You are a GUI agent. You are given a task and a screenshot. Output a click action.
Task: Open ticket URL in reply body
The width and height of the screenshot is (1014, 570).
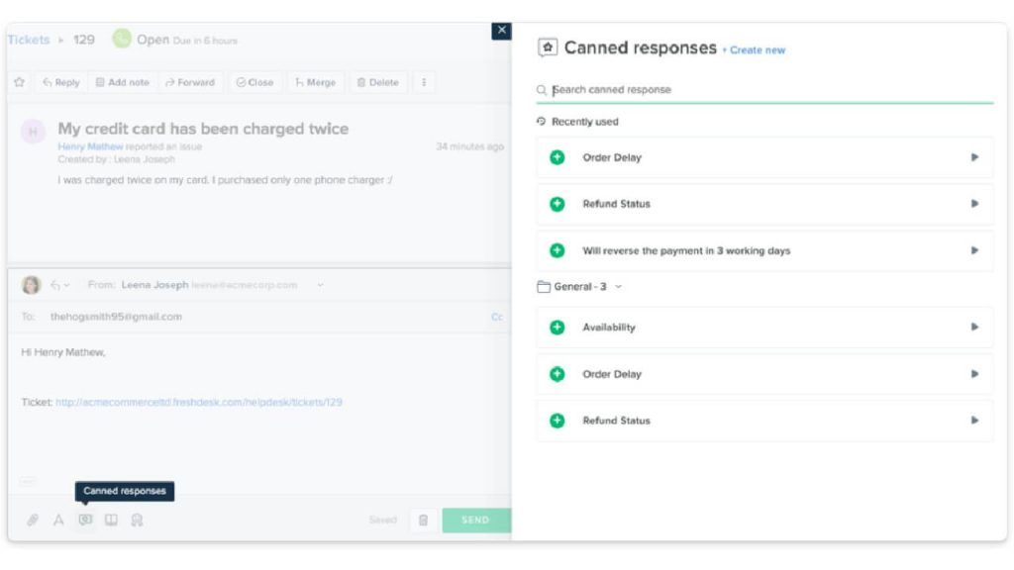tap(198, 402)
